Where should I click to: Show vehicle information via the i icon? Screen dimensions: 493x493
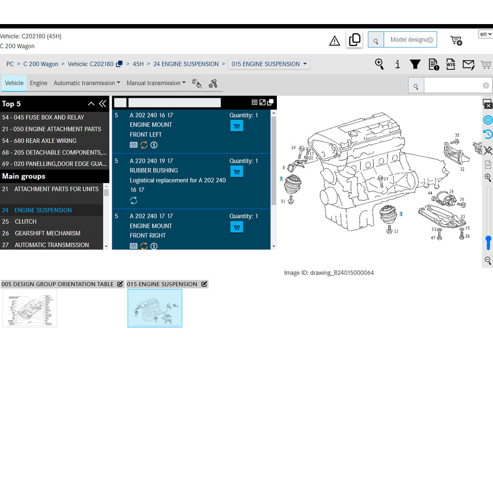click(397, 65)
